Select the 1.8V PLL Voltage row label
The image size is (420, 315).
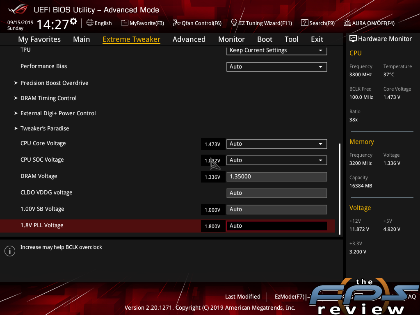point(42,226)
